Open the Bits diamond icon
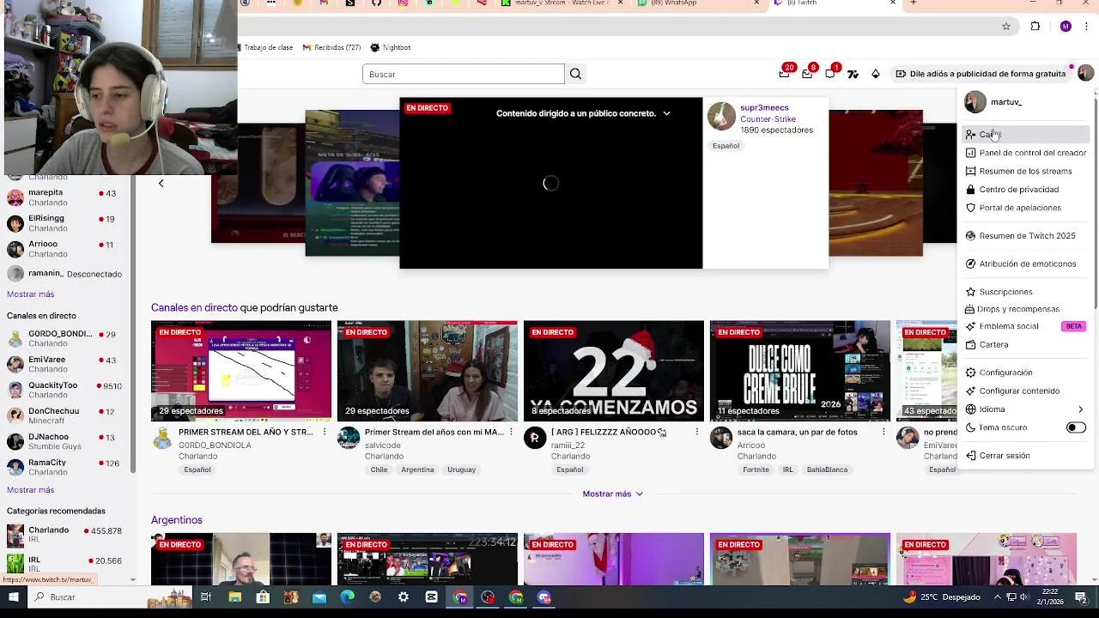1099x618 pixels. coord(875,74)
